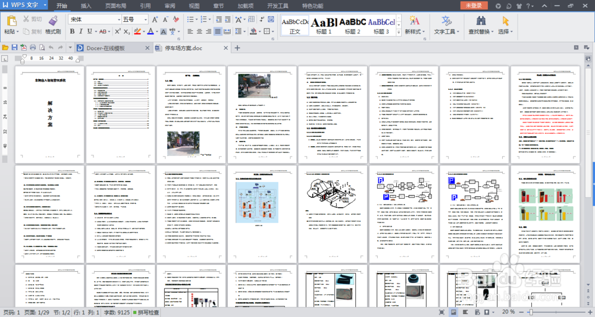Decrease font size with the A- icon
Image resolution: width=595 pixels, height=317 pixels.
tap(165, 20)
